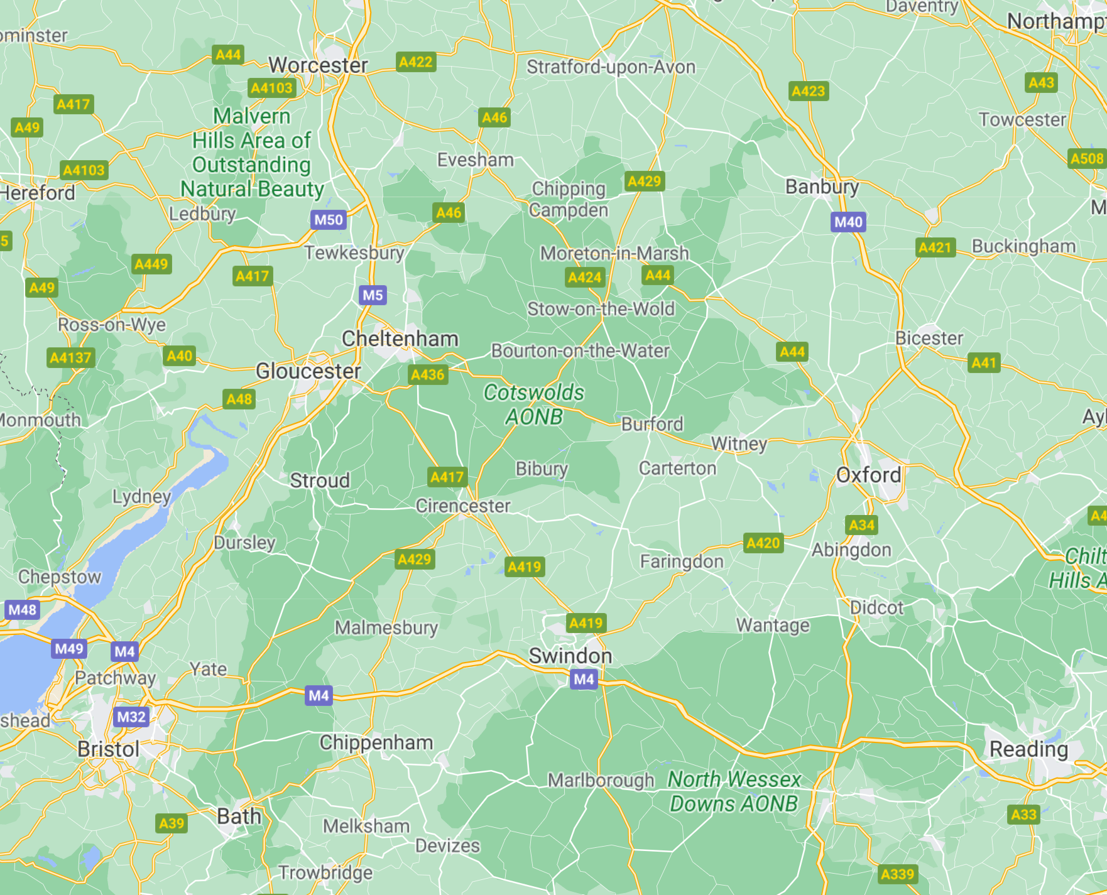Select the A436 road badge
This screenshot has height=895, width=1107.
[428, 375]
